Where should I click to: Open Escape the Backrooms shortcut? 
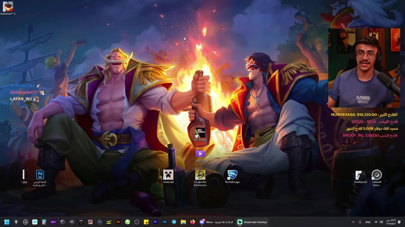[200, 178]
